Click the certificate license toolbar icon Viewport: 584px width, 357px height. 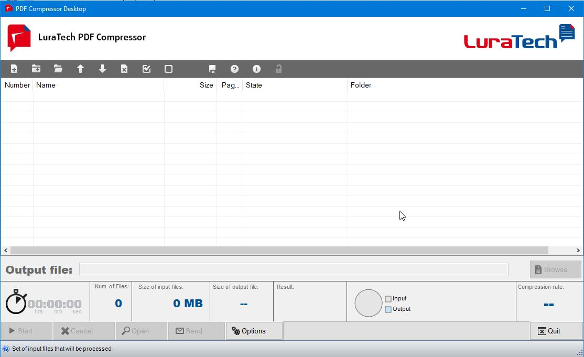point(212,69)
